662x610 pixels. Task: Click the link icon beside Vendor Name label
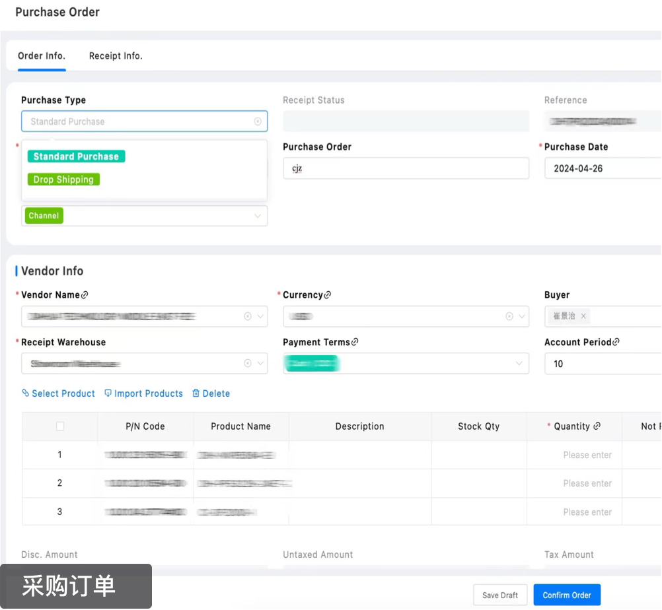click(85, 295)
